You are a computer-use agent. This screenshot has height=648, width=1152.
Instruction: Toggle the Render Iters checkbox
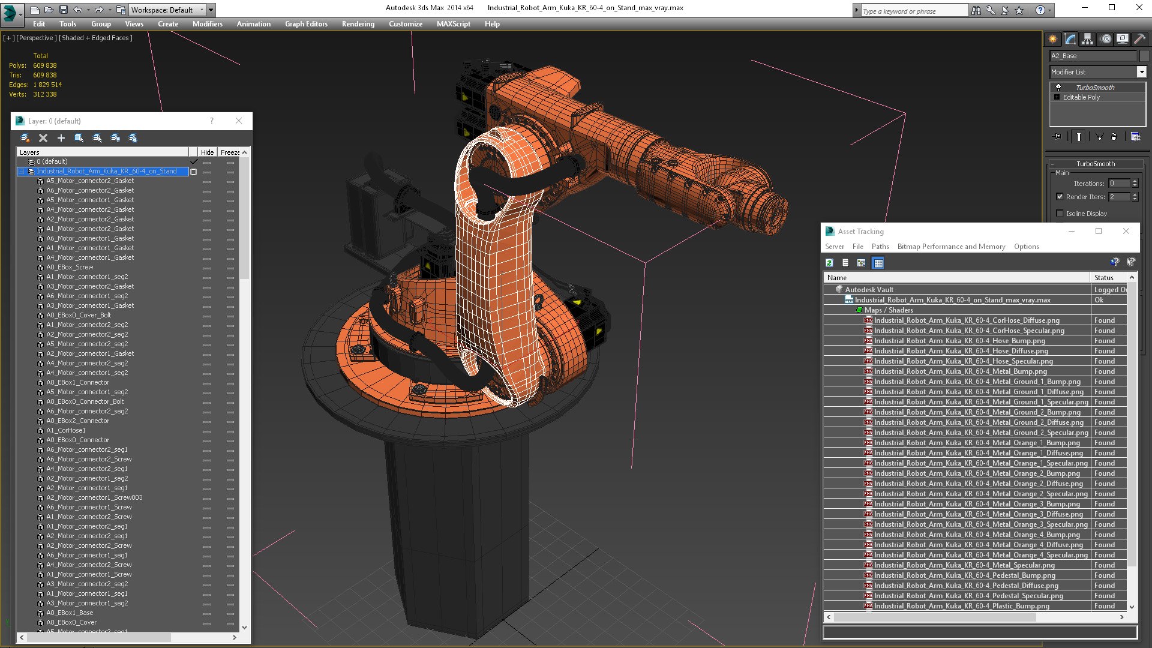pos(1060,197)
